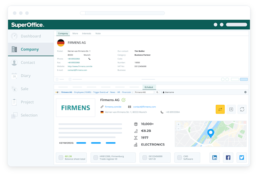Click the white outlined button beside blue button
Viewport: 258px width, 176px height.
coord(235,79)
